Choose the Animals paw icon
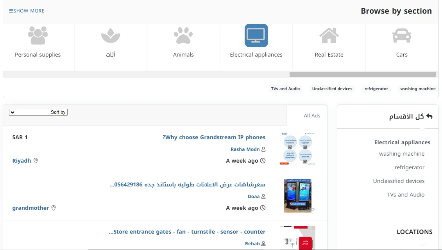This screenshot has width=442, height=250. click(x=183, y=36)
